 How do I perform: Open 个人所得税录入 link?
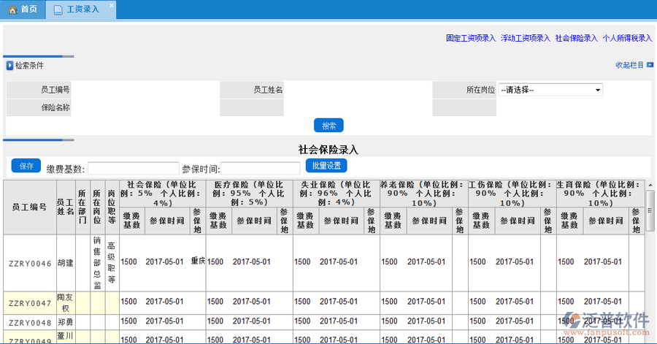coord(627,38)
